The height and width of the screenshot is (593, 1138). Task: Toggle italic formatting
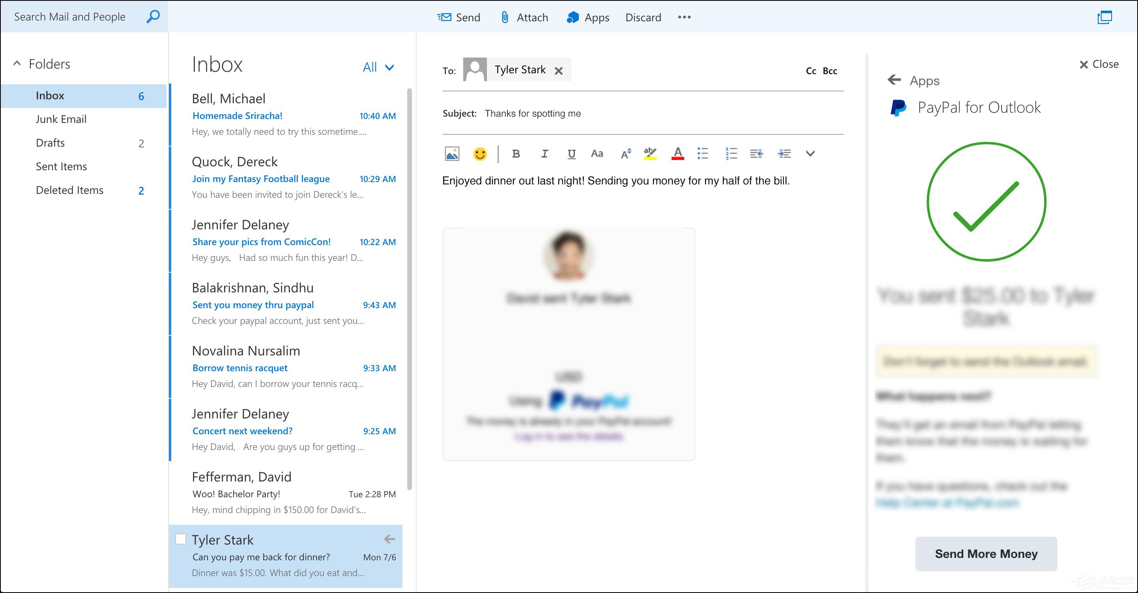(544, 154)
